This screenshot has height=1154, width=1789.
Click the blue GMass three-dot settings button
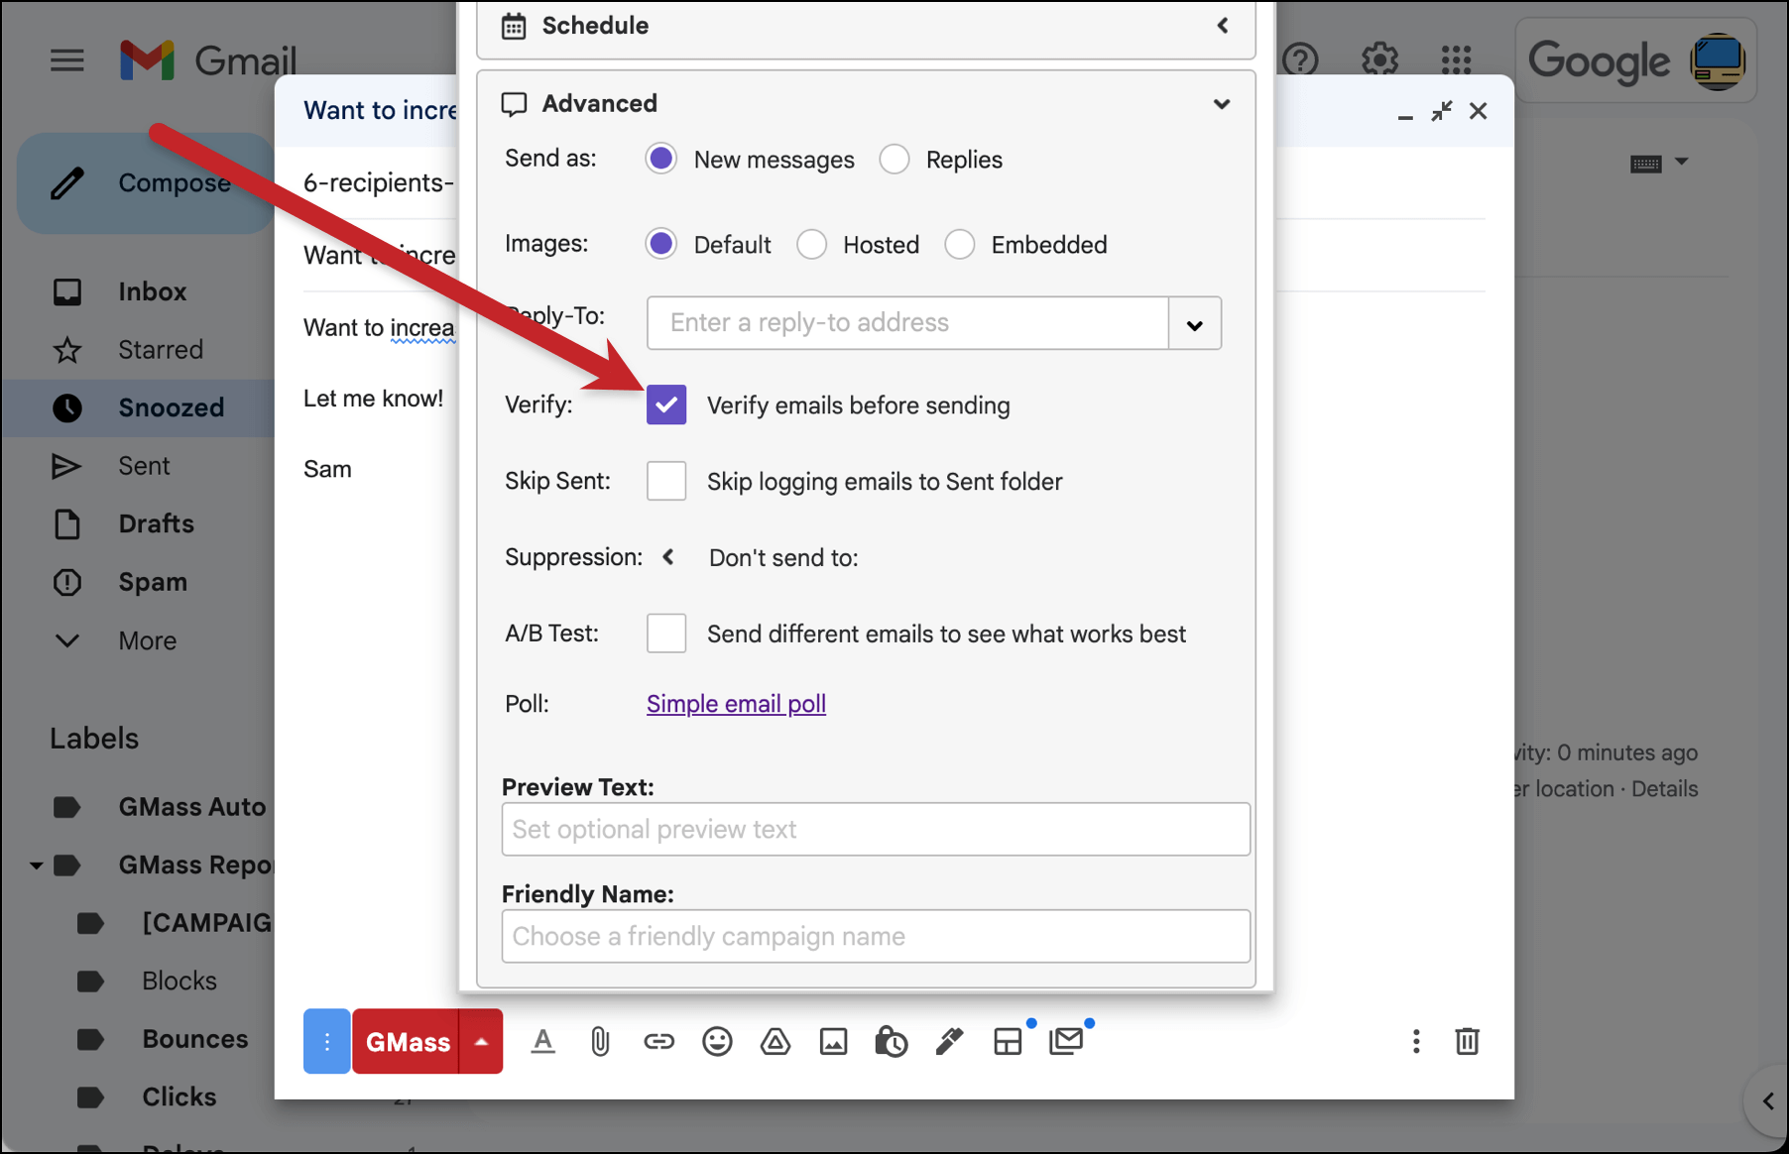click(x=326, y=1041)
